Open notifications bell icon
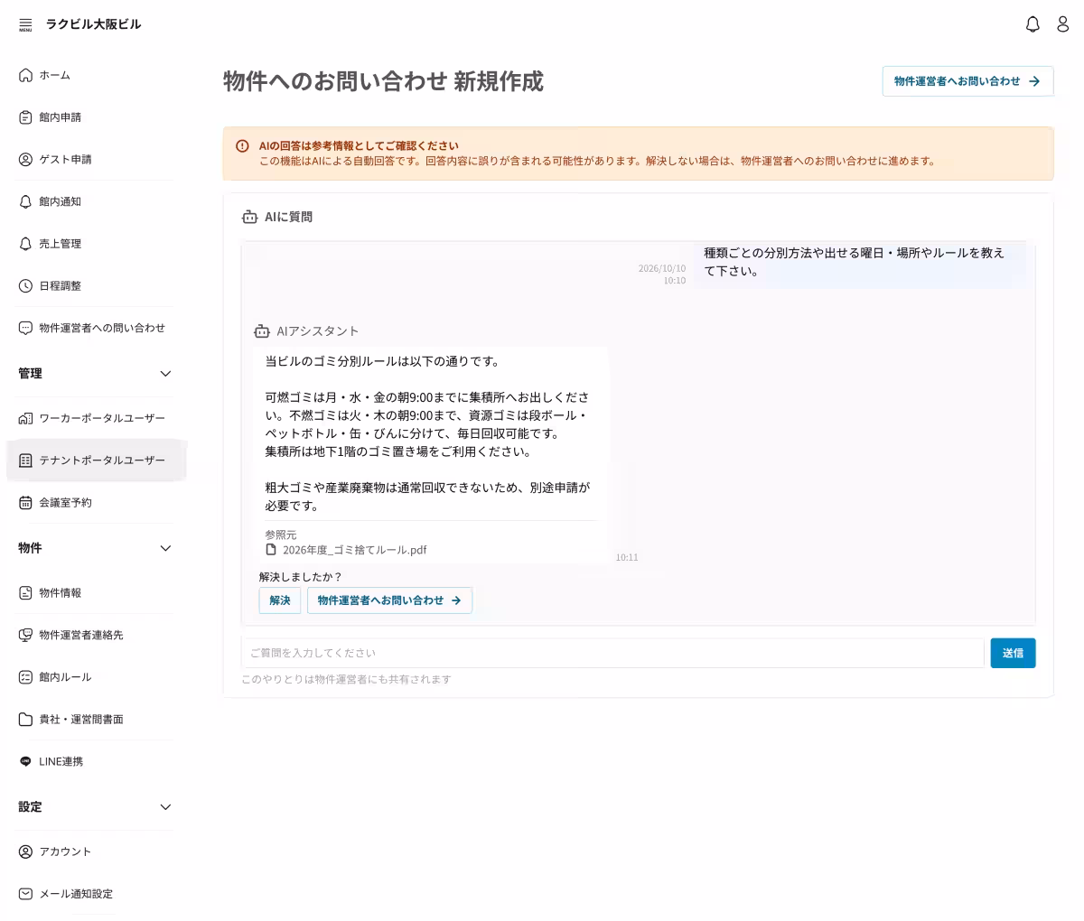The width and height of the screenshot is (1084, 921). (1033, 24)
